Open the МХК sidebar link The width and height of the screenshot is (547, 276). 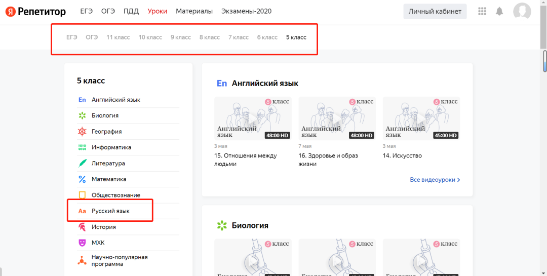(98, 243)
